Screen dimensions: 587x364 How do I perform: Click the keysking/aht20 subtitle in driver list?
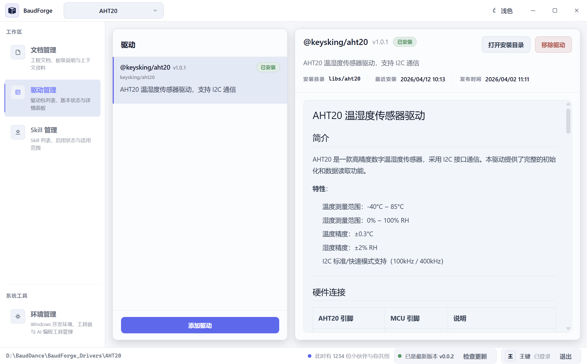(137, 77)
